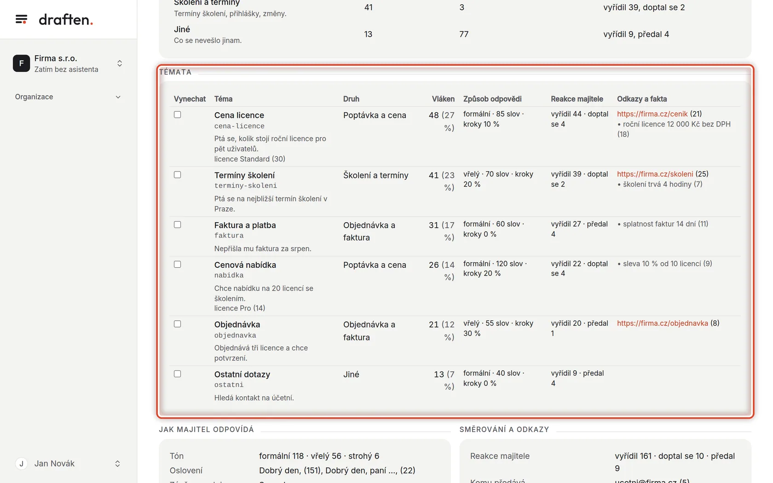773x483 pixels.
Task: Click 'formální · 120 slov · kroky 20 %' cell
Action: (495, 269)
